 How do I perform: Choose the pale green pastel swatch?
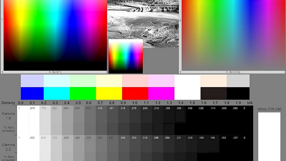coord(83,81)
